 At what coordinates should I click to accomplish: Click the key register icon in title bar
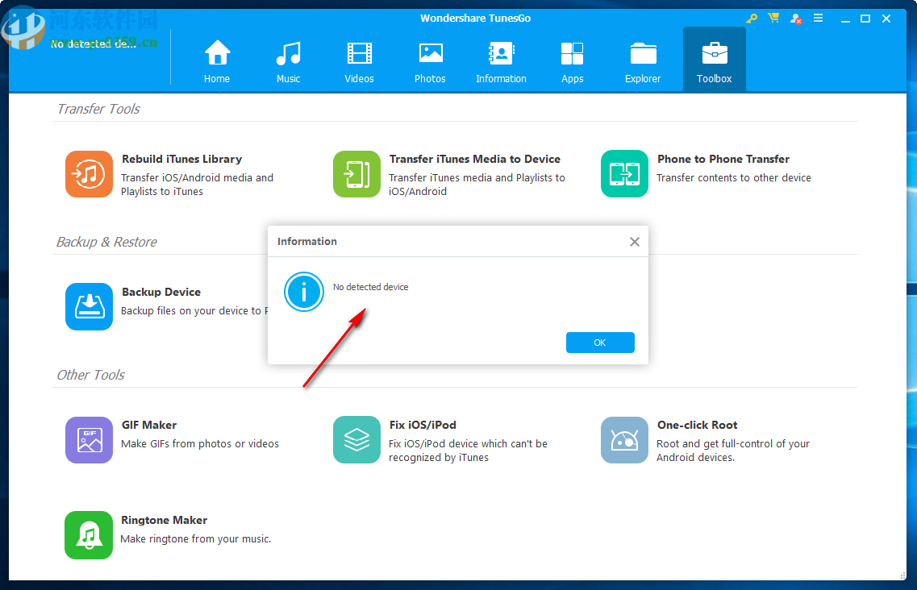click(752, 18)
